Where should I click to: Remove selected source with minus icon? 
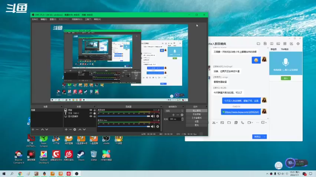click(70, 130)
